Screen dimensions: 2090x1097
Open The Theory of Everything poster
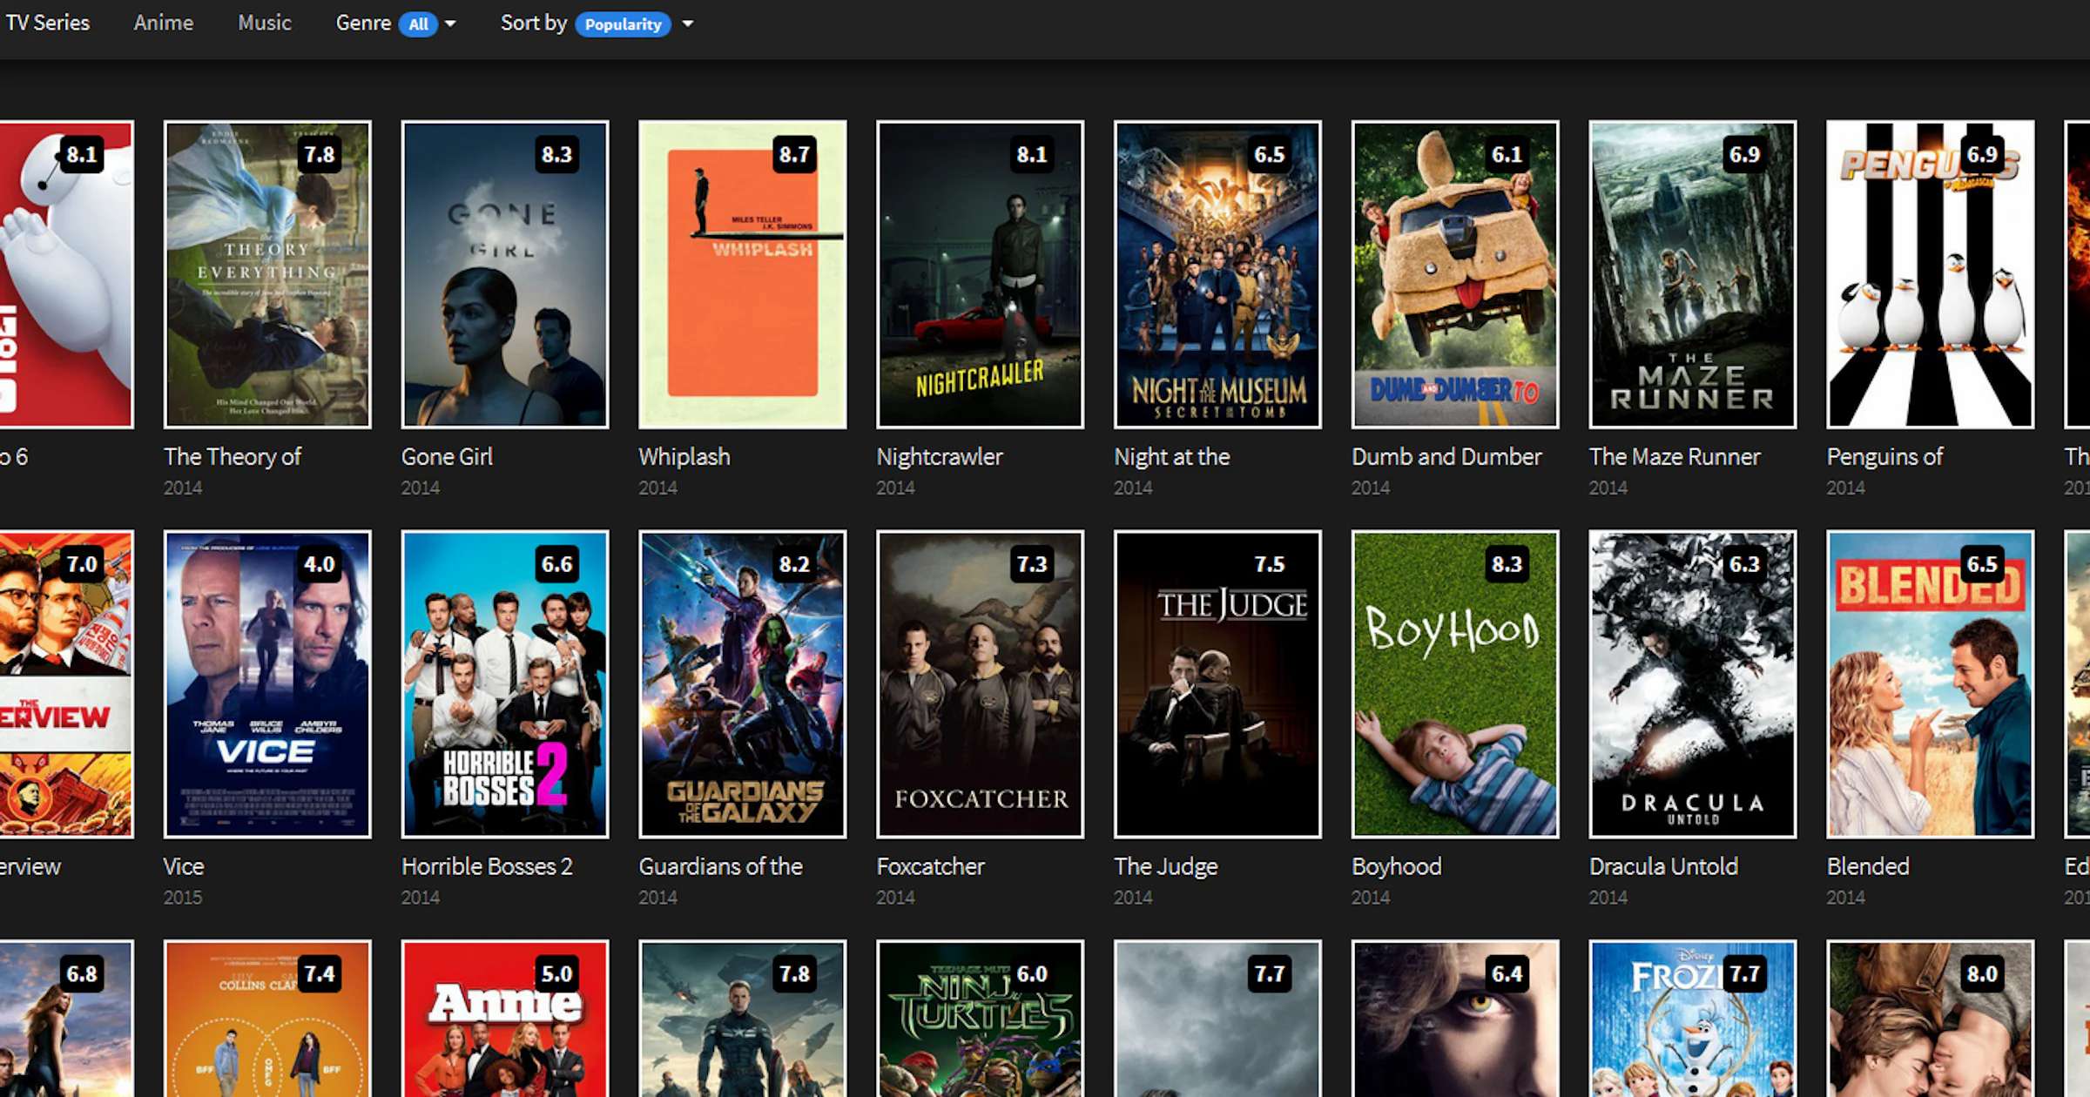tap(267, 274)
